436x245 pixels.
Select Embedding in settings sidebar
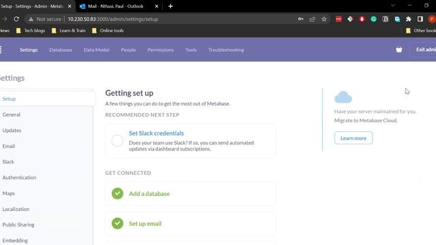46,240
